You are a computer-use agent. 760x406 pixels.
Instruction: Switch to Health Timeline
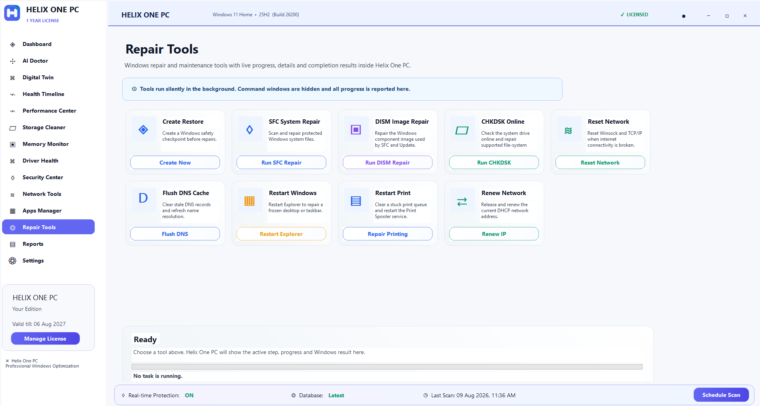(x=48, y=94)
